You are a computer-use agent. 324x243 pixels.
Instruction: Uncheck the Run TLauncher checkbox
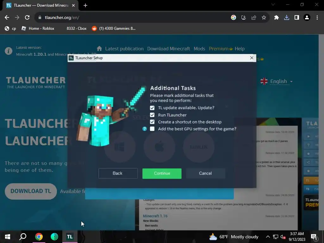(x=152, y=115)
